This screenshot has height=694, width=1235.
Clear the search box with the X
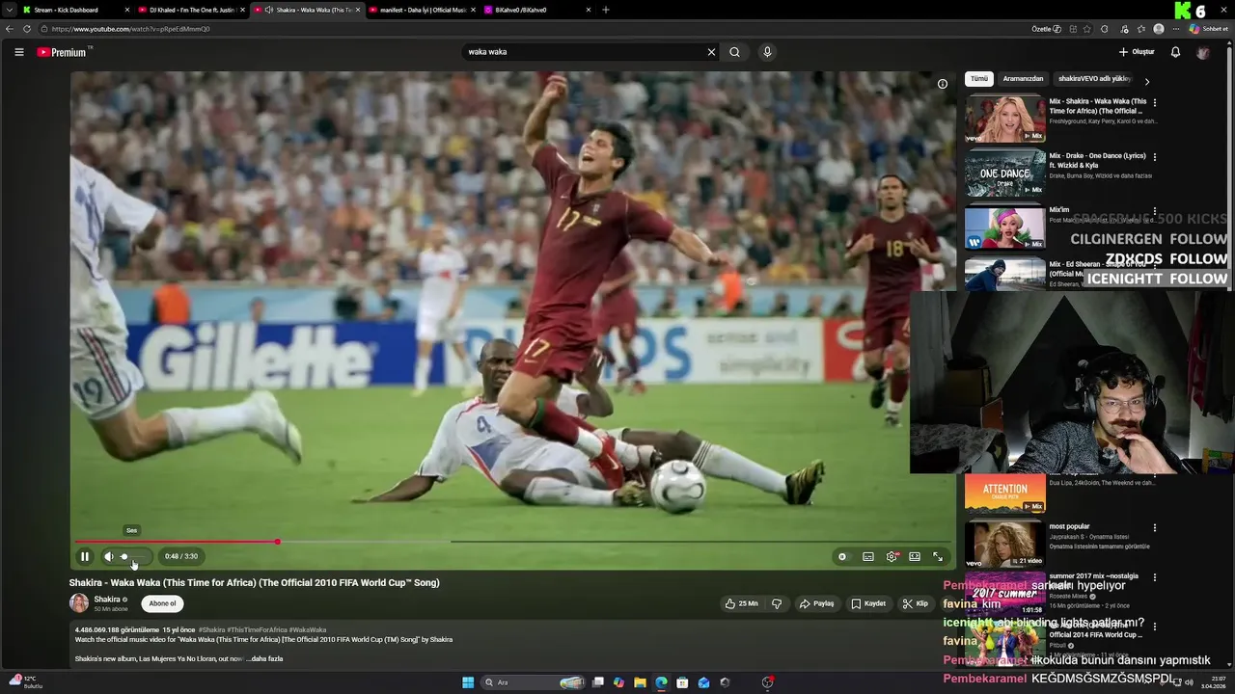click(712, 52)
